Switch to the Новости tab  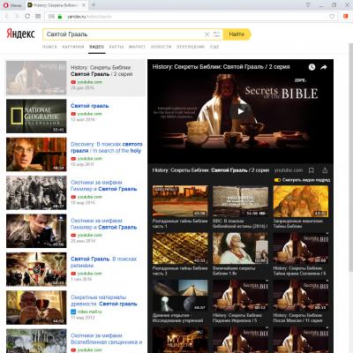click(161, 47)
